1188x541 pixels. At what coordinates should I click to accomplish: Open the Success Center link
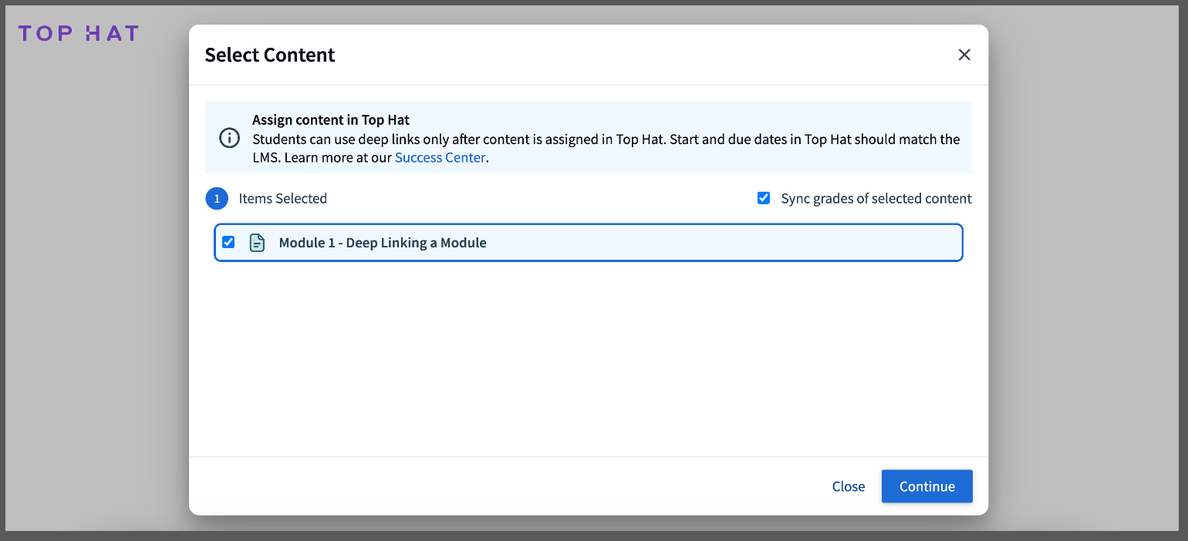440,157
